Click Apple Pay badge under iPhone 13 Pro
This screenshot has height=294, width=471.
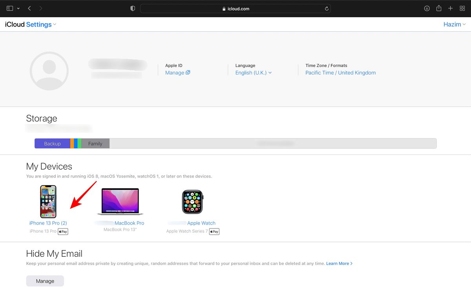[x=63, y=231]
